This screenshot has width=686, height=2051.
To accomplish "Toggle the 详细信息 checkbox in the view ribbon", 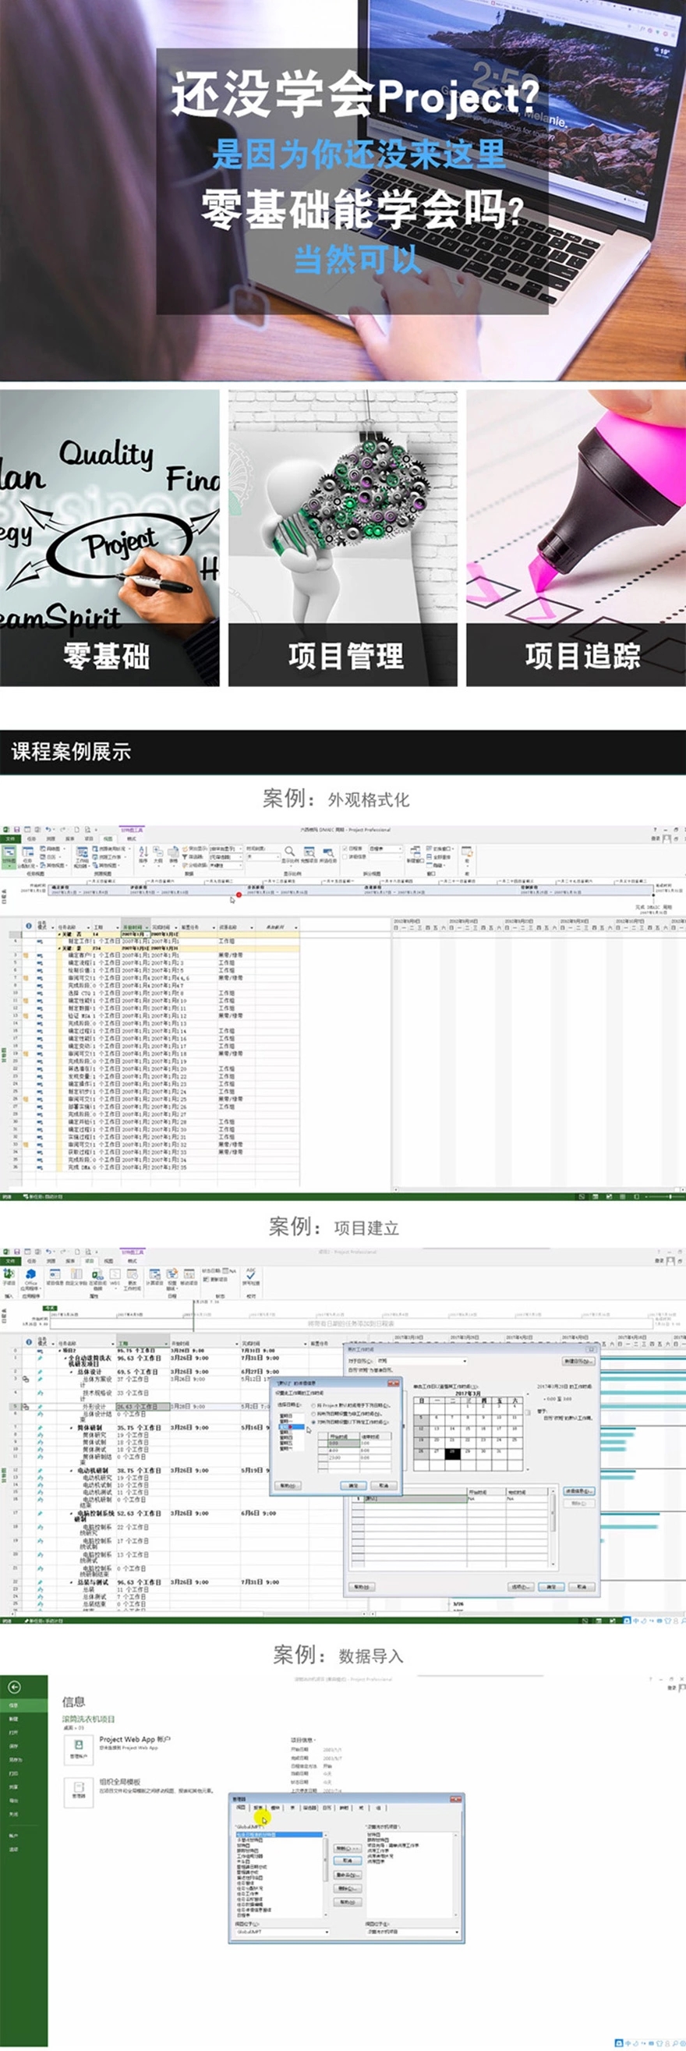I will click(345, 858).
